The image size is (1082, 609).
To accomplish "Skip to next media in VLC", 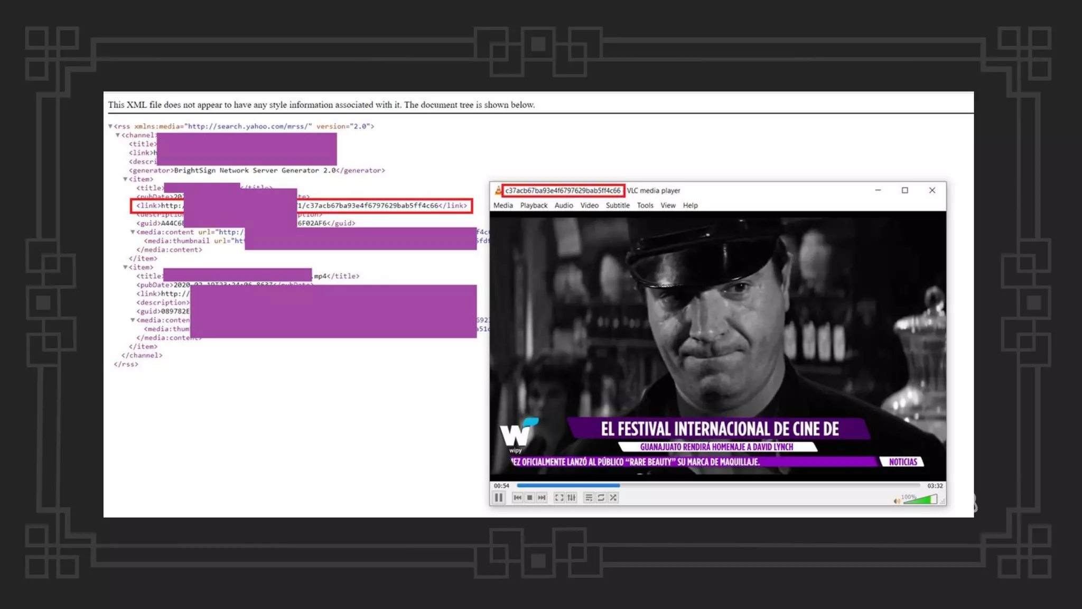I will pyautogui.click(x=542, y=497).
